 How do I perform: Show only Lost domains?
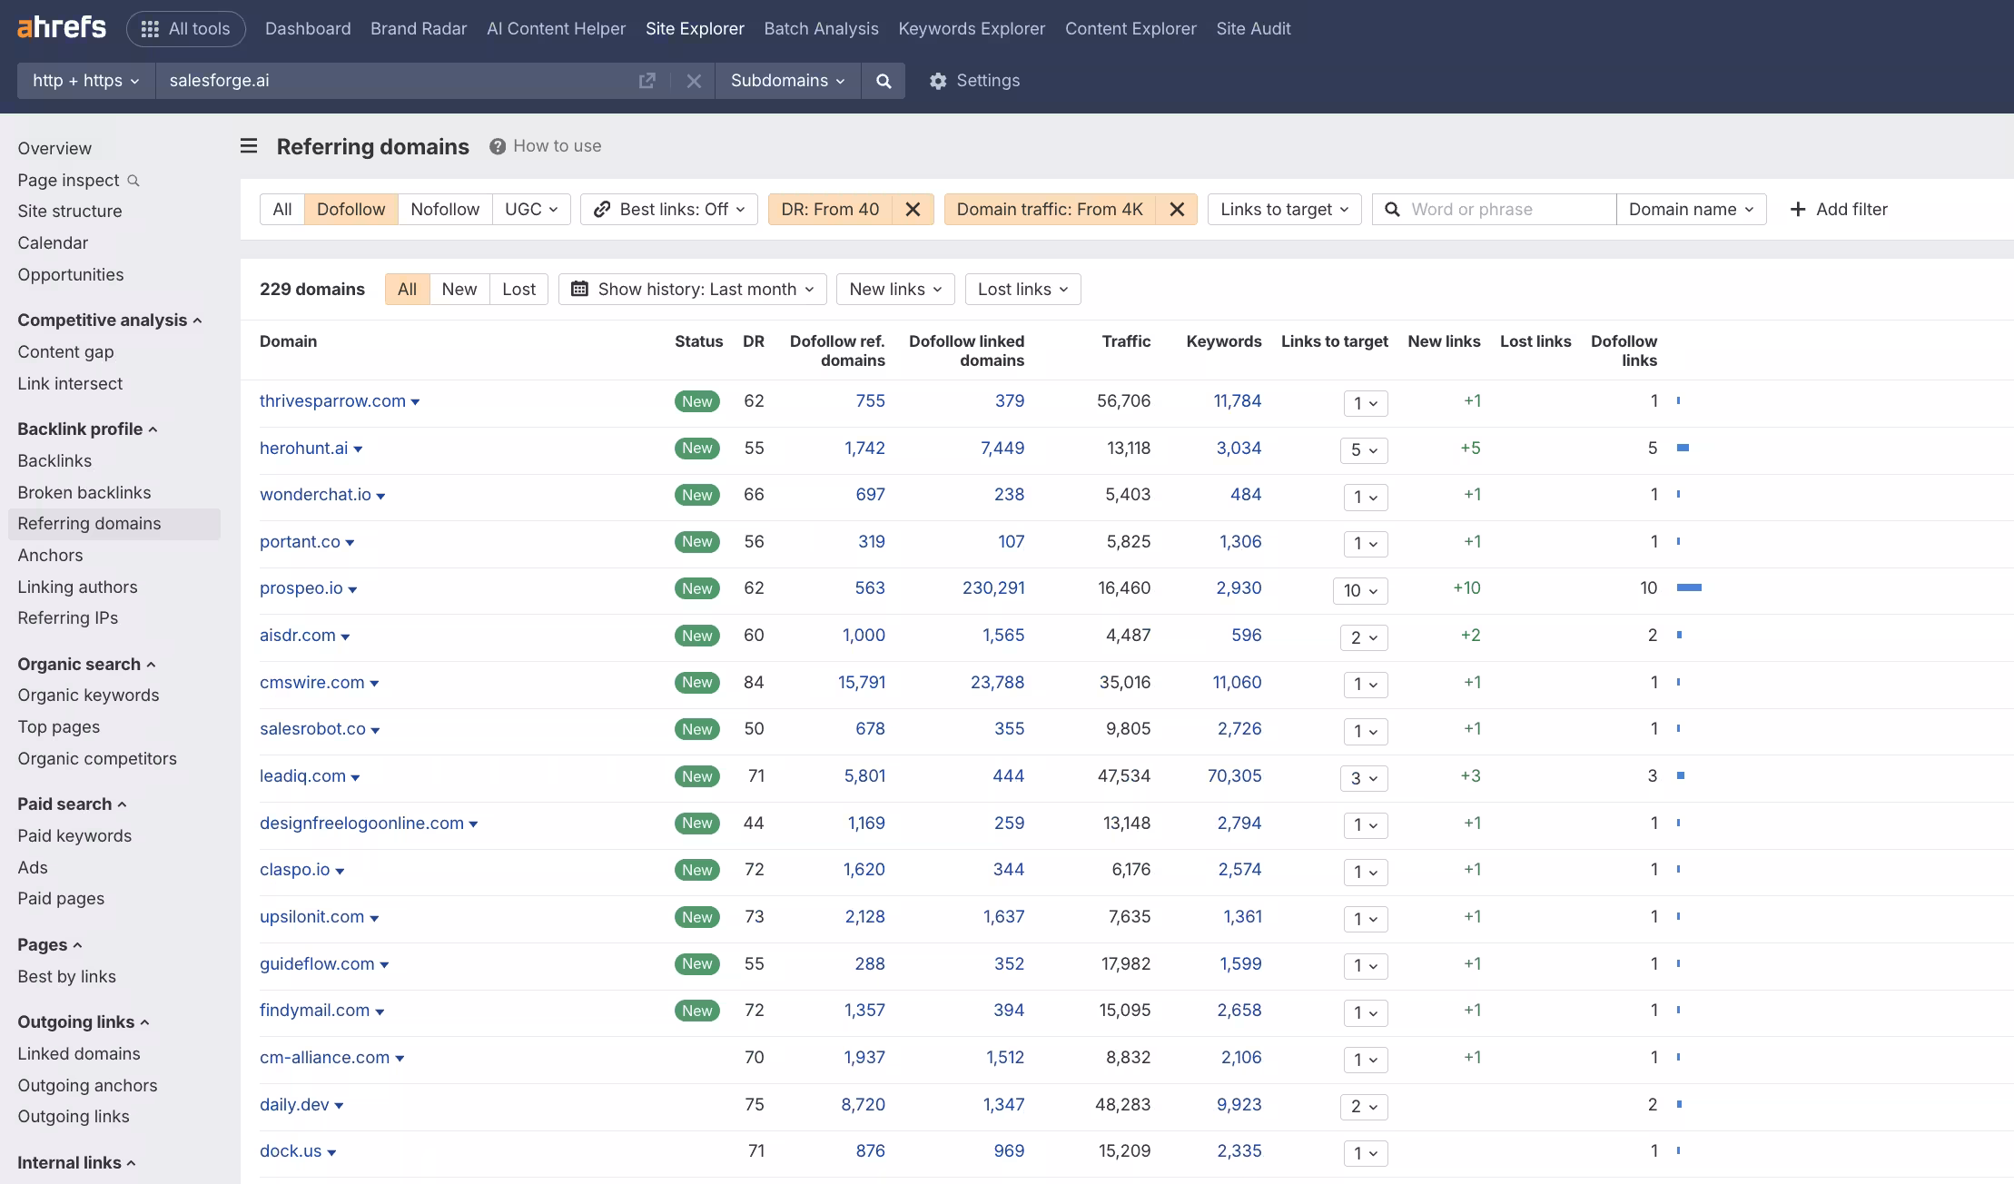[518, 290]
